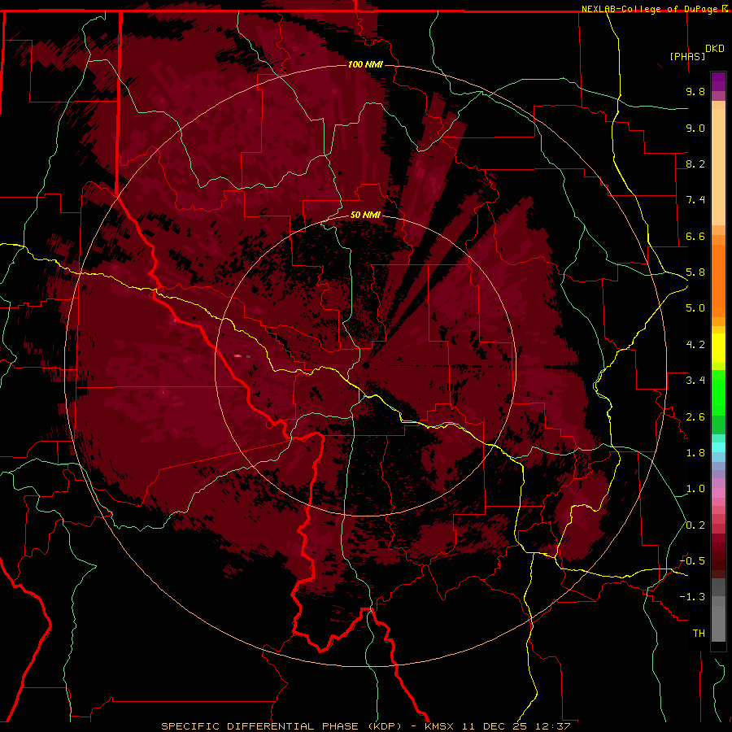This screenshot has height=732, width=732.
Task: Click the purple top segment of color bar
Action: coord(718,81)
